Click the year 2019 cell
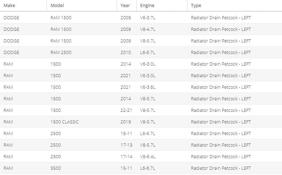This screenshot has width=282, height=175. coord(125,122)
